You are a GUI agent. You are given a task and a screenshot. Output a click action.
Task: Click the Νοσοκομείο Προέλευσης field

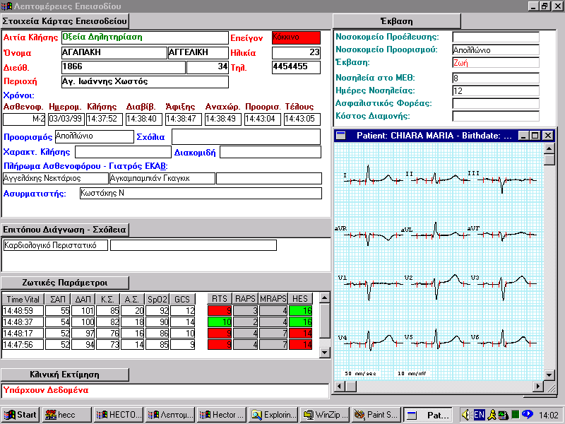coord(496,37)
